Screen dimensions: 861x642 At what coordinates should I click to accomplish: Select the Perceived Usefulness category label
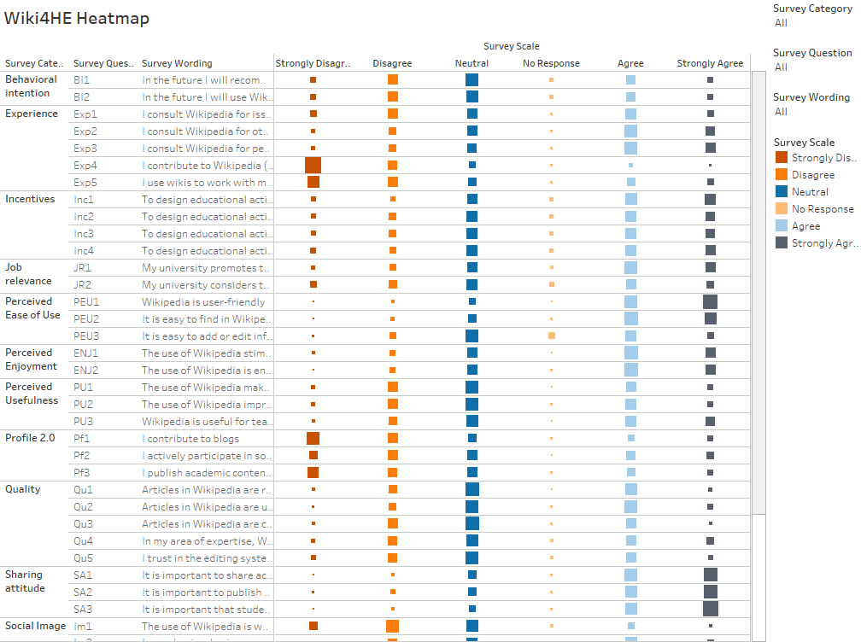pyautogui.click(x=32, y=394)
